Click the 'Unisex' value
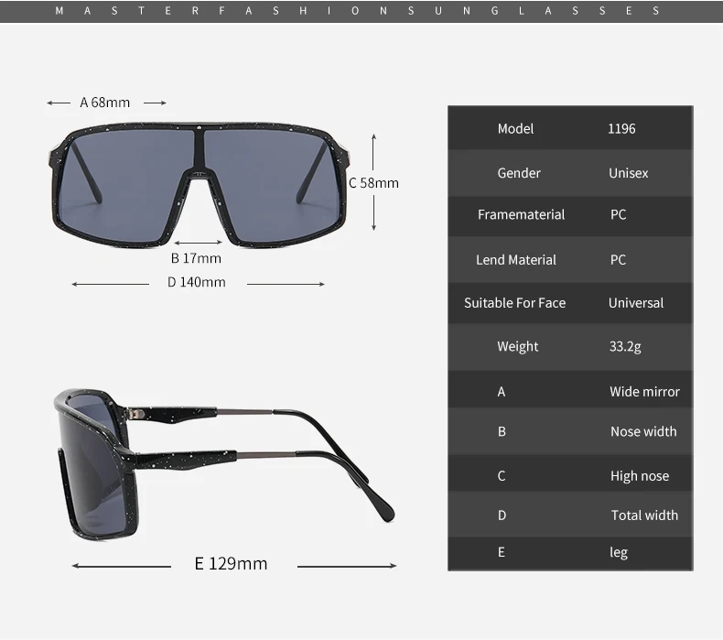This screenshot has height=640, width=723. pyautogui.click(x=629, y=173)
